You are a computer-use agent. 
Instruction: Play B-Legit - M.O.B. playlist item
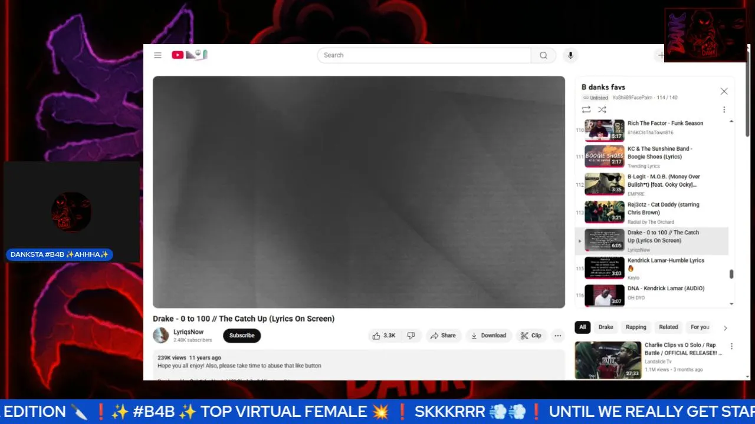tap(652, 184)
